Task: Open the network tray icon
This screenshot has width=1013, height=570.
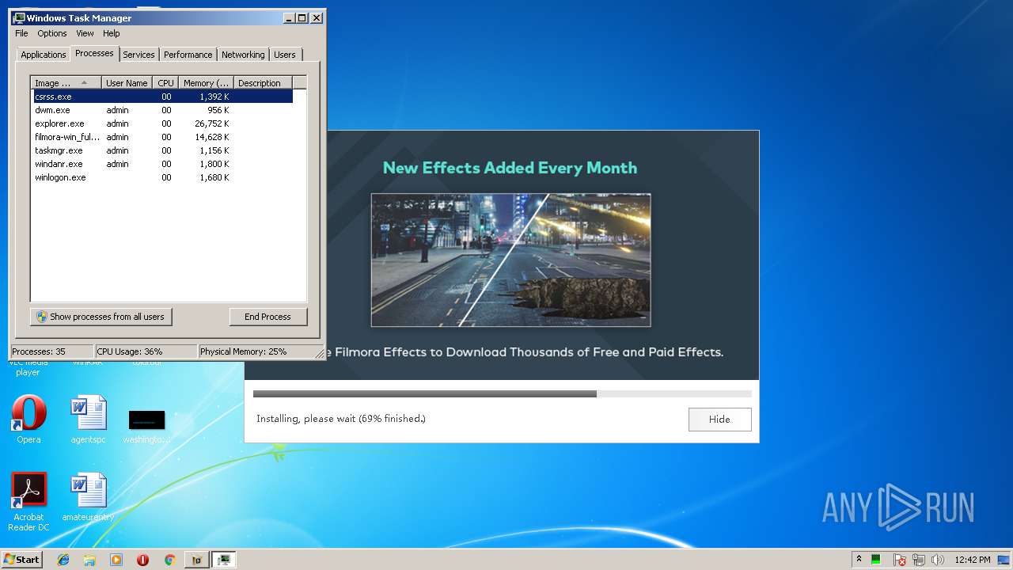Action: [919, 560]
